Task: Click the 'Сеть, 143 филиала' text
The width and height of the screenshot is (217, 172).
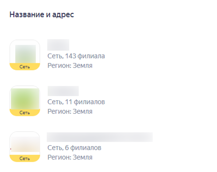Action: (x=76, y=56)
